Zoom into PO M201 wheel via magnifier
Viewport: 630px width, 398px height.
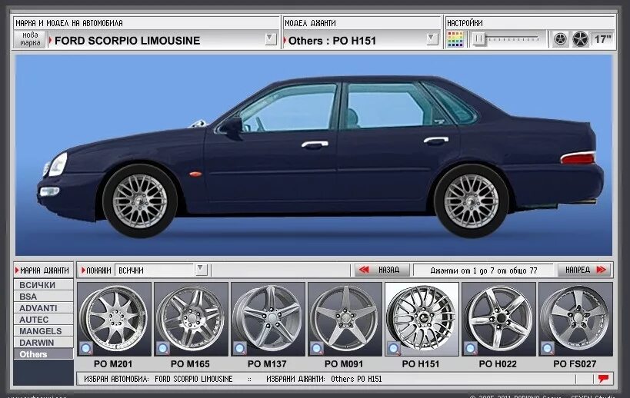(x=86, y=348)
